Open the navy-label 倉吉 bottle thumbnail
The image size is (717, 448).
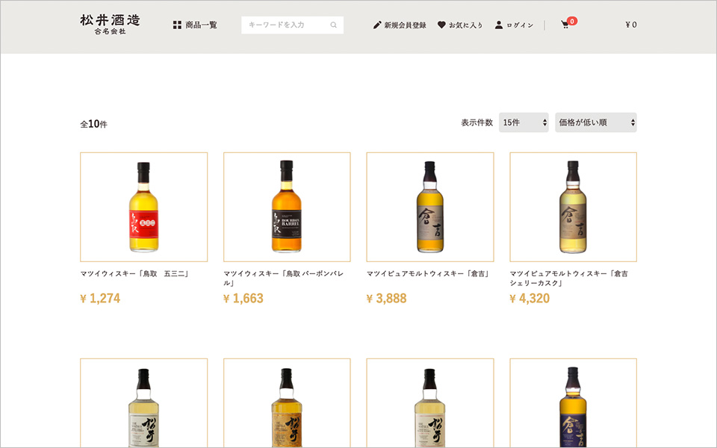coord(573,402)
